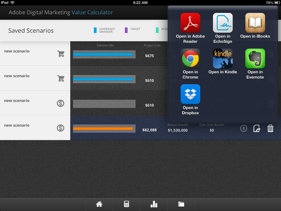Click the TARGET legend label

[x=135, y=29]
